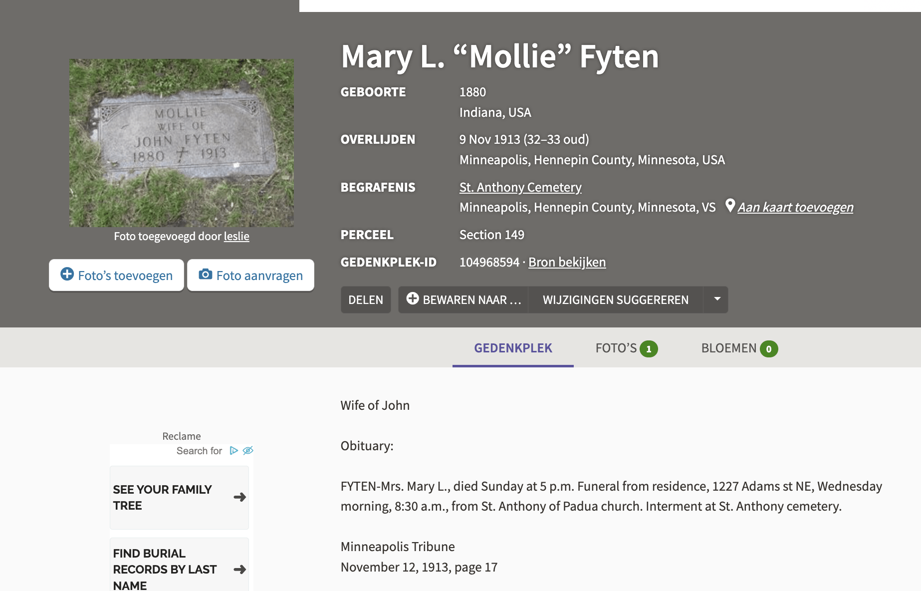
Task: Click the Bron bekijken link
Action: pos(567,262)
